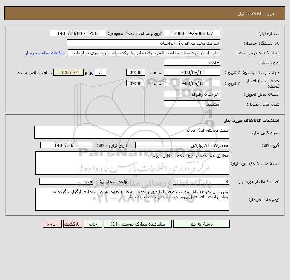
Task: Click the 'شهر محل تحویل:' label
Action: pyautogui.click(x=263, y=104)
